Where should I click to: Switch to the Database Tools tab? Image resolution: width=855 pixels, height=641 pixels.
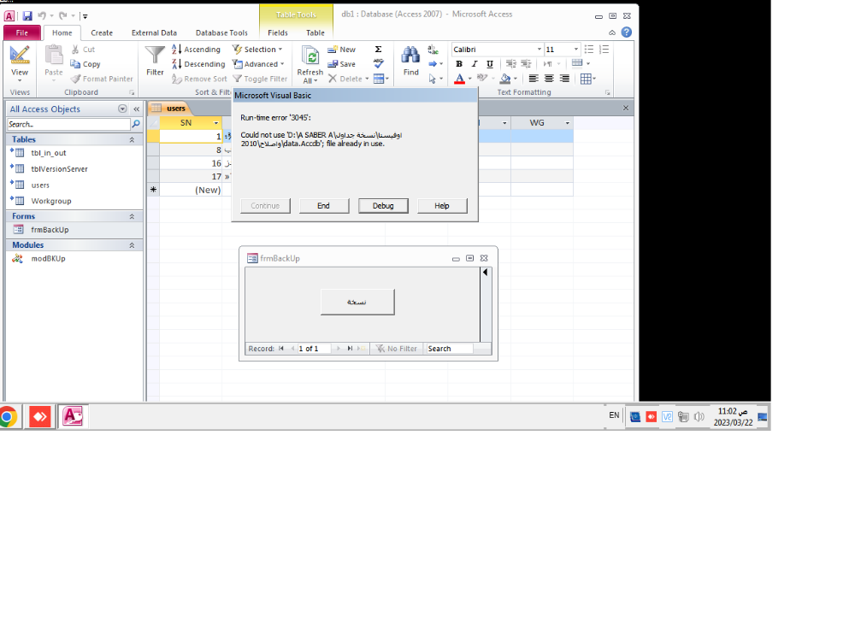pos(221,32)
